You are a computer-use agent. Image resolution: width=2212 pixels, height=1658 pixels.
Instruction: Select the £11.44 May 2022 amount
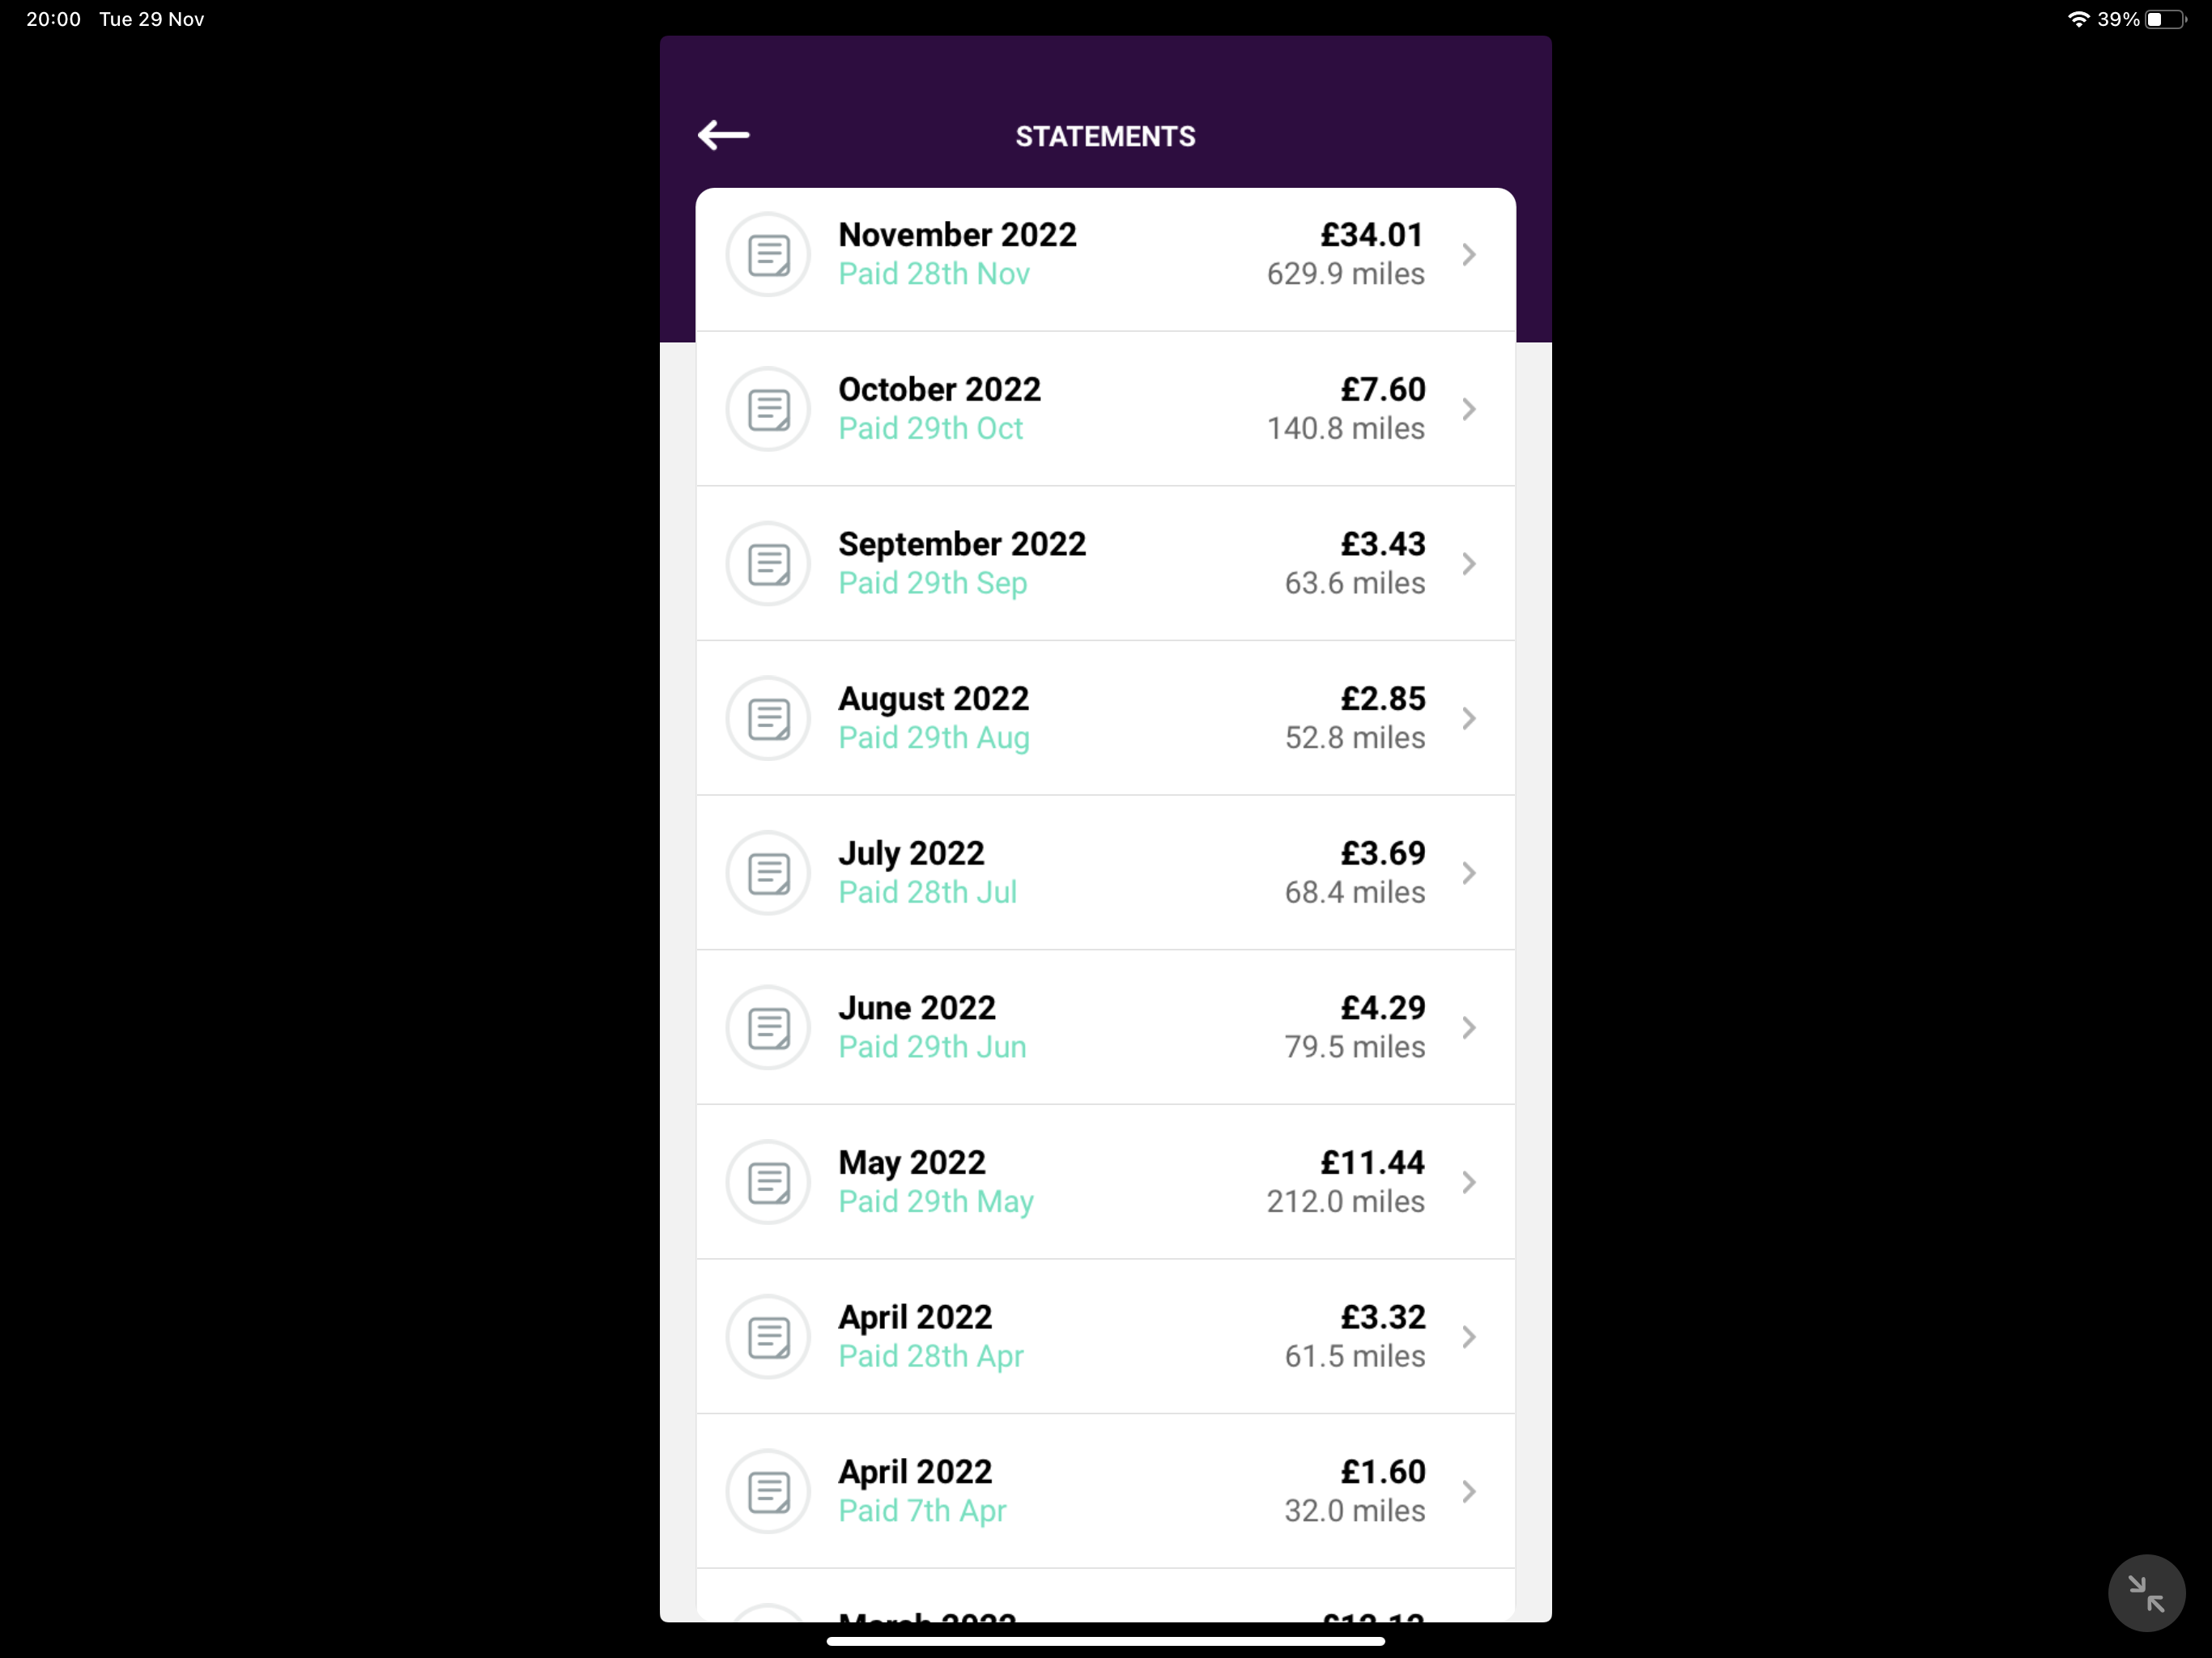point(1372,1163)
